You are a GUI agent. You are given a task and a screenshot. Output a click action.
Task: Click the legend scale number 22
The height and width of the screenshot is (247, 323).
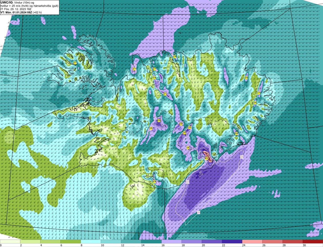point(224,245)
